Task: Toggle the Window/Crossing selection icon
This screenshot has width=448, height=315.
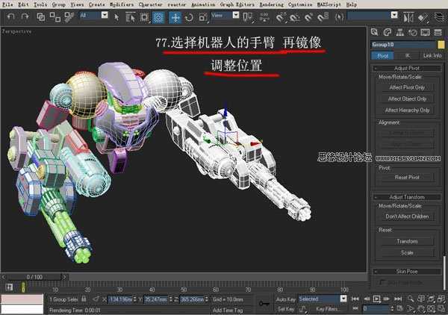Action: 158,17
